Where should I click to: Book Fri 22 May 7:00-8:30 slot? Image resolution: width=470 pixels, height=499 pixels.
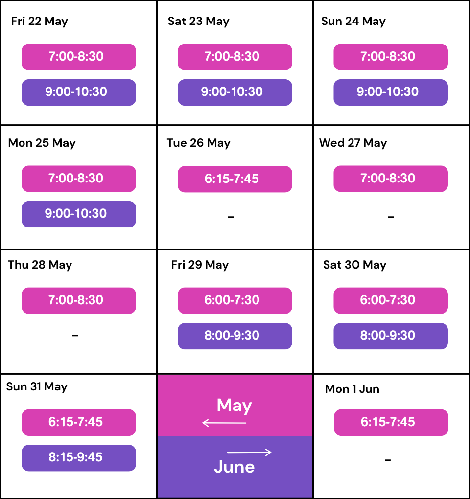pos(78,57)
